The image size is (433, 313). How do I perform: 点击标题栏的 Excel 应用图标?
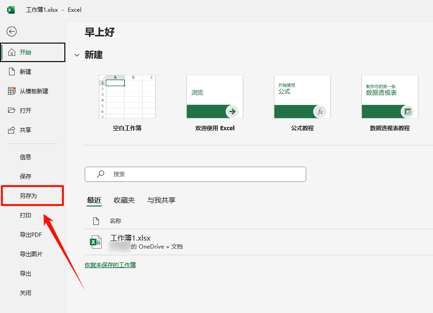coord(10,9)
